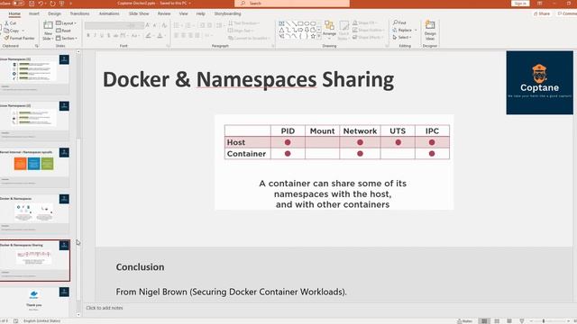Screen dimensions: 577x324
Task: Click the Replace command
Action: [404, 30]
